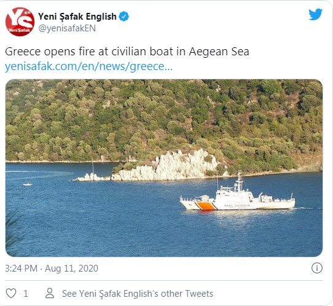
Task: Open the yenisafak.com news link
Action: click(x=88, y=66)
